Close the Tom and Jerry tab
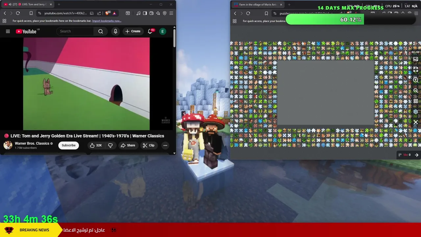 click(x=51, y=4)
